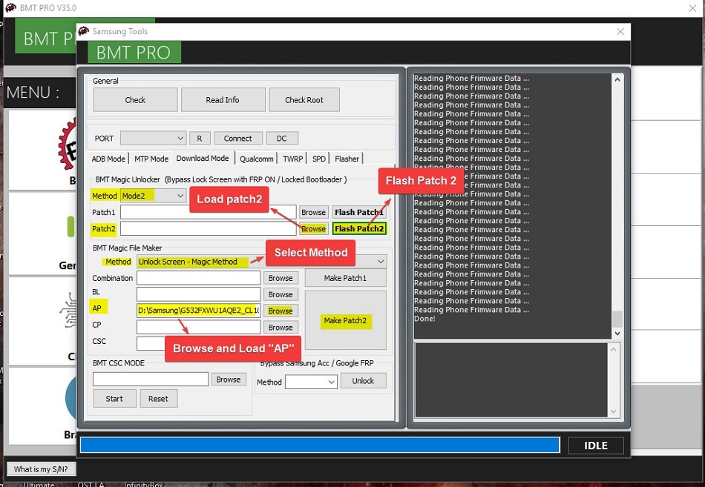Image resolution: width=705 pixels, height=487 pixels.
Task: Click the Make Patch1 button
Action: coord(345,278)
